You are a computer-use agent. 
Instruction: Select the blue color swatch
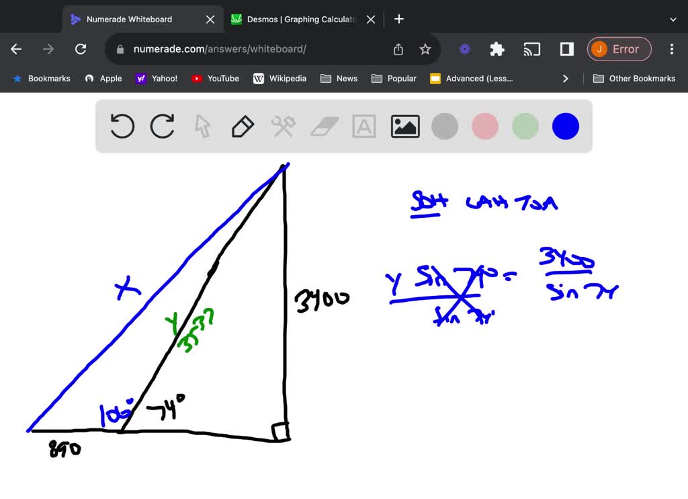[x=565, y=126]
